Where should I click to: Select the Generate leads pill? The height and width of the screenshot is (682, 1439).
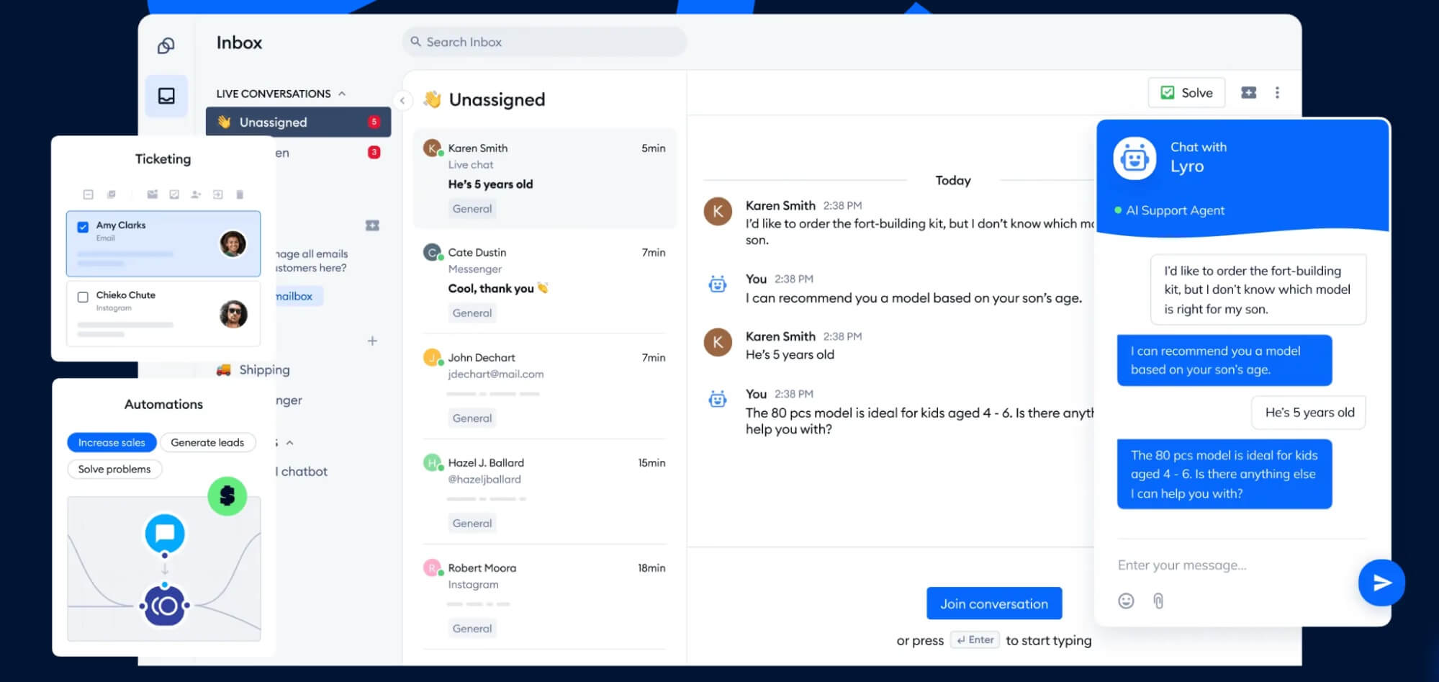pyautogui.click(x=207, y=442)
